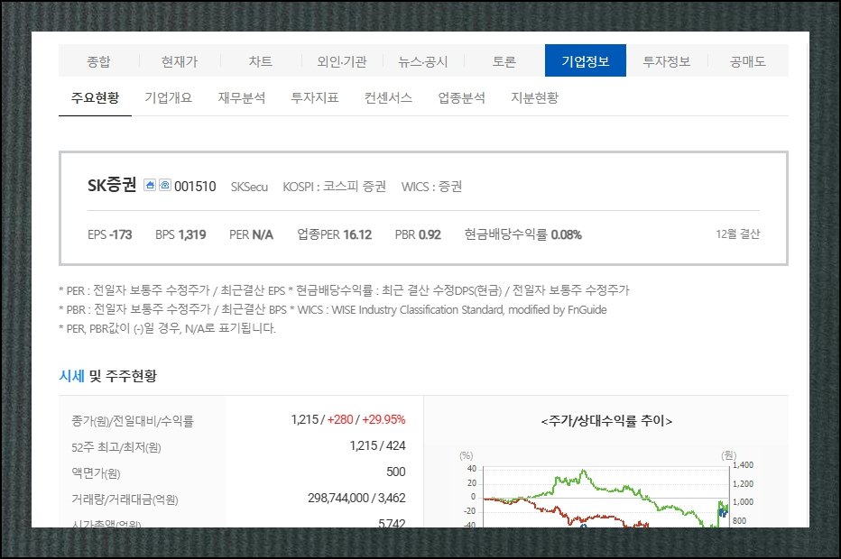Go to the 컨센서스 sub-tab

coord(388,97)
